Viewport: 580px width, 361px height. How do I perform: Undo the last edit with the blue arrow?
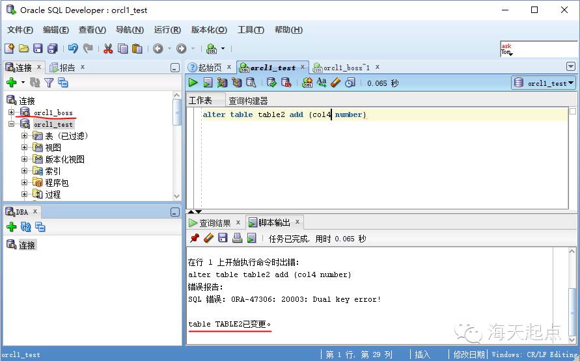click(73, 48)
